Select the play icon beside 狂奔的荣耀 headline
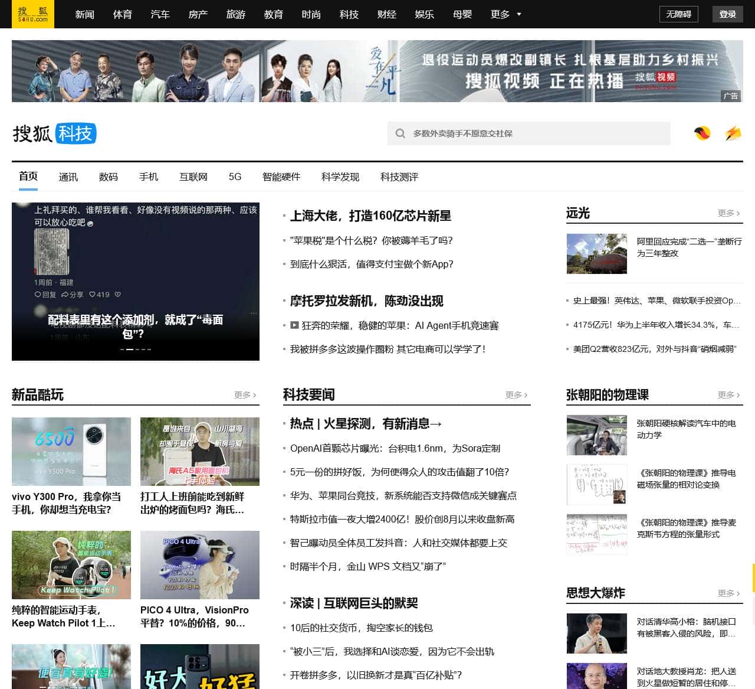Image resolution: width=755 pixels, height=689 pixels. coord(294,325)
